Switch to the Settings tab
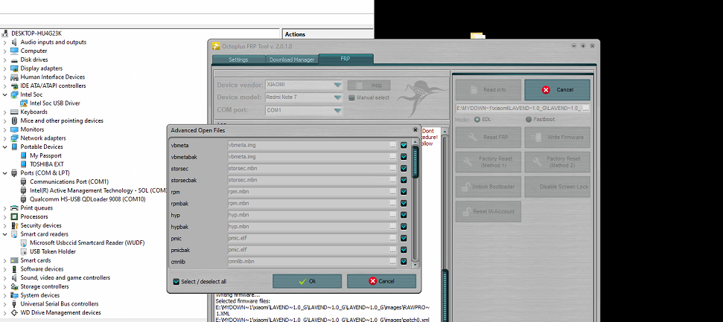 pyautogui.click(x=238, y=59)
